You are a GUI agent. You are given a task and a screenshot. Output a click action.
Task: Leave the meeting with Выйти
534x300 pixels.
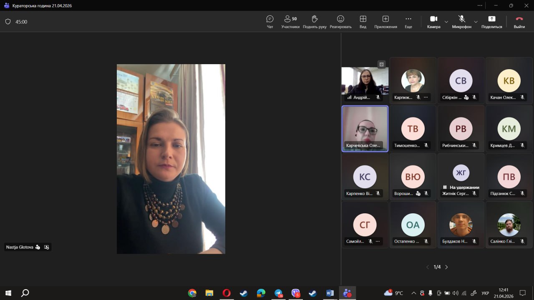519,22
